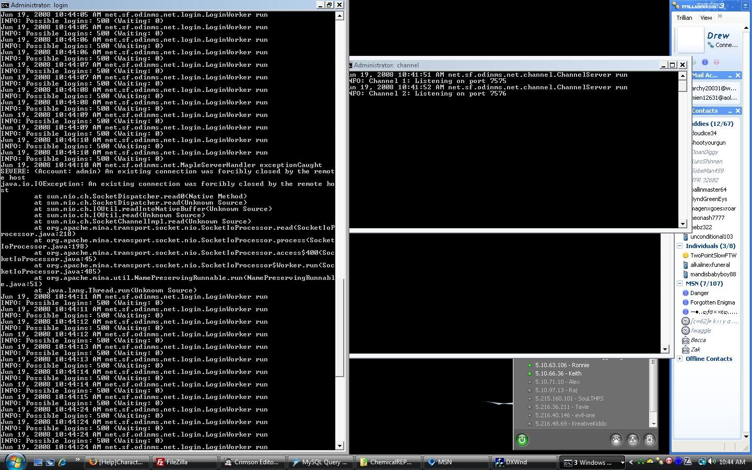Click the Show Desktop quick launch icon
The width and height of the screenshot is (752, 470).
click(x=38, y=462)
